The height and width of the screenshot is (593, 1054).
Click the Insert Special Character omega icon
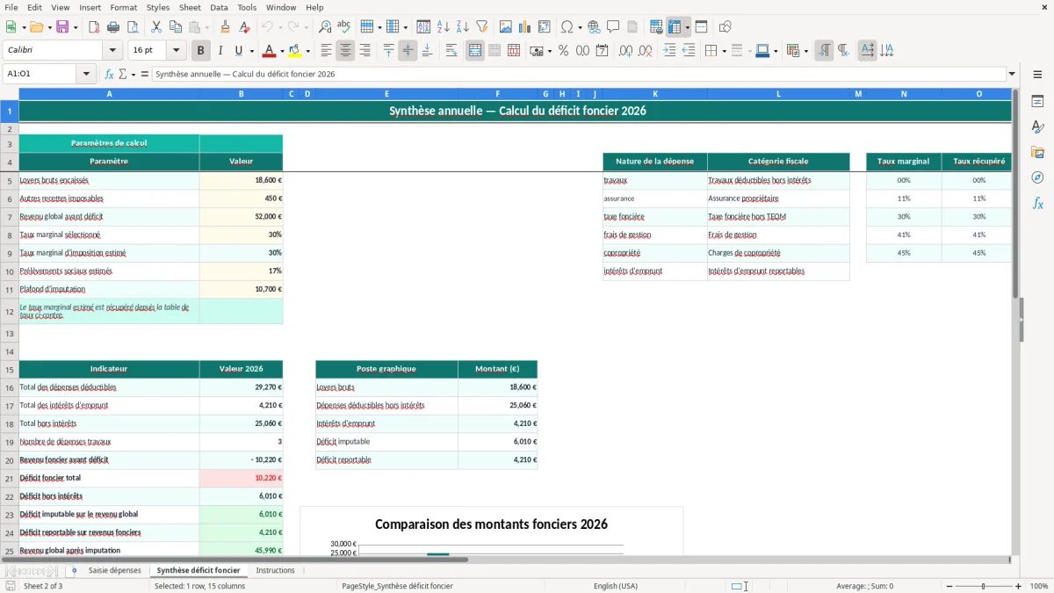pos(567,27)
